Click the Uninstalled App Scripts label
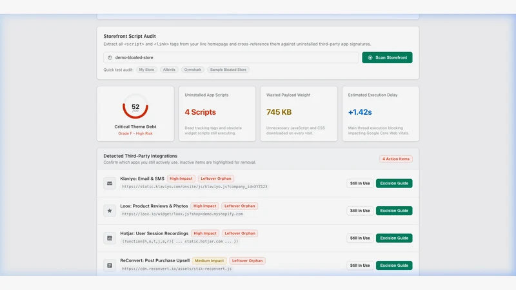Image resolution: width=516 pixels, height=290 pixels. [x=206, y=95]
